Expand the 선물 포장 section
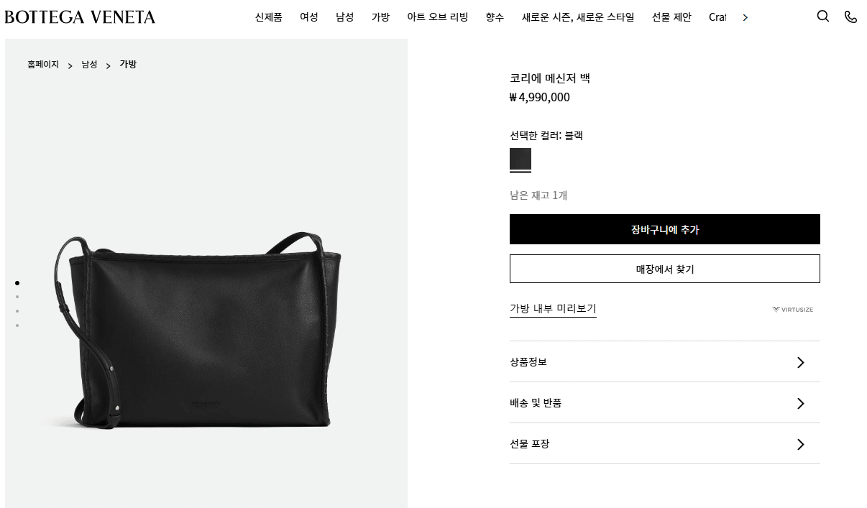Viewport: 867px width, 508px height. point(664,443)
